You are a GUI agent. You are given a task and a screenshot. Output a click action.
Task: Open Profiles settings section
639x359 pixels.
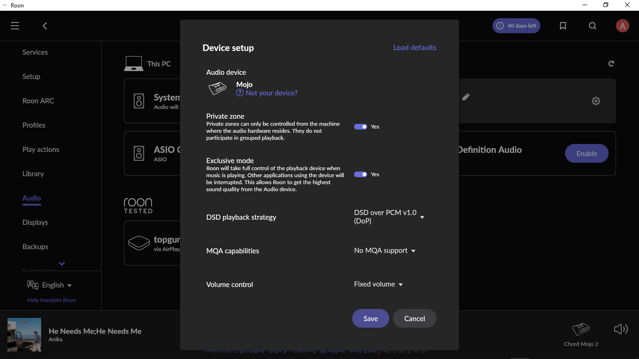(34, 125)
